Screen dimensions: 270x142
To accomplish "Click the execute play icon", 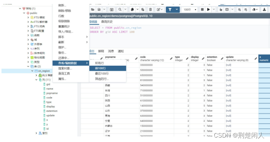I will pos(208,10).
